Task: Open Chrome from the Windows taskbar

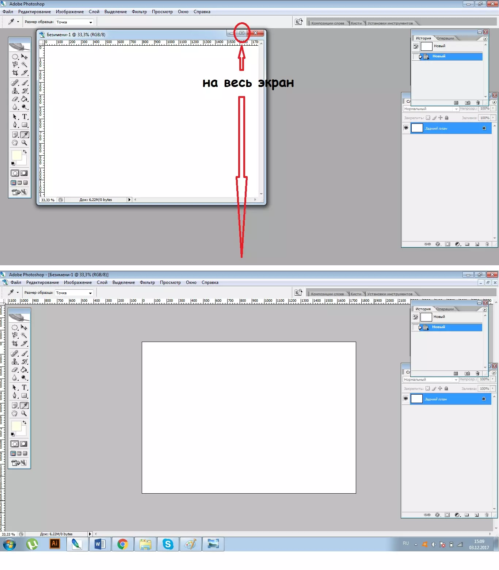Action: 122,544
